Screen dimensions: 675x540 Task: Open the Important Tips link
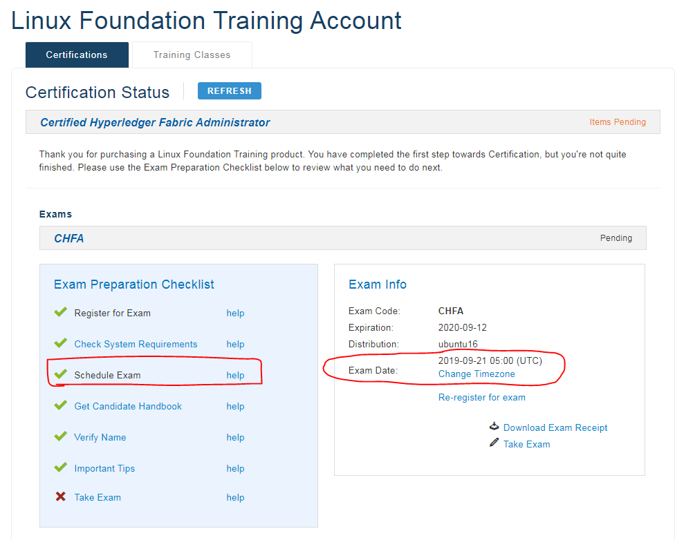104,468
